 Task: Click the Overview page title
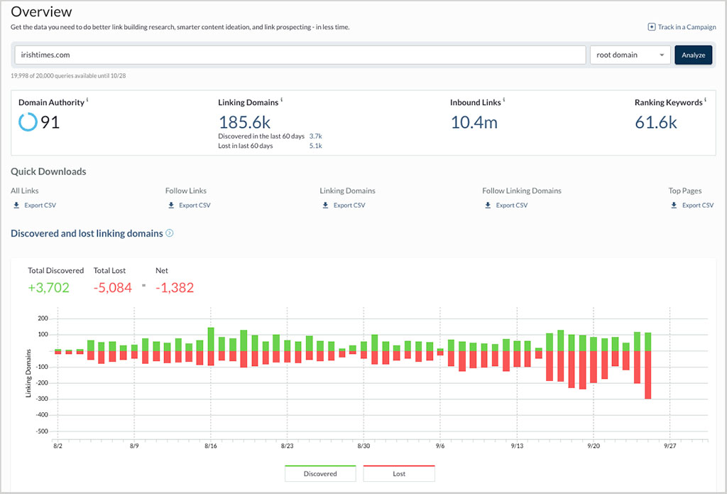[x=41, y=11]
